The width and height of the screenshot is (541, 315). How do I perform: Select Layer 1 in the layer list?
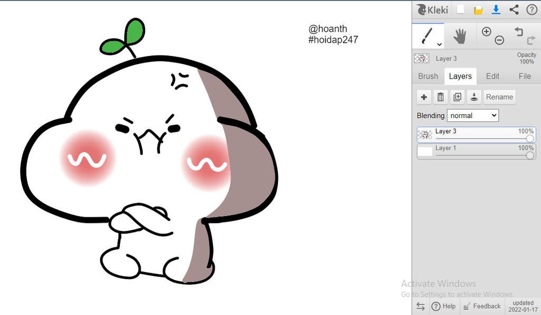tap(476, 152)
